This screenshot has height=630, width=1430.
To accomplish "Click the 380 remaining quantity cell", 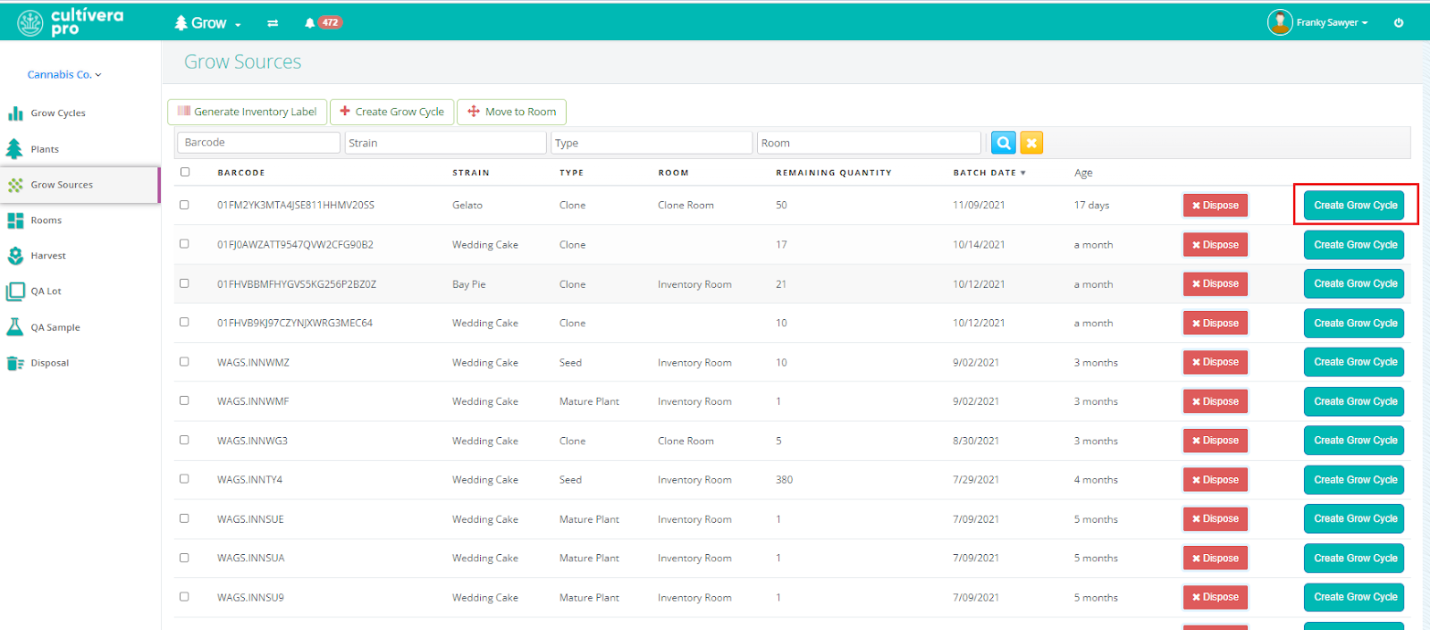I will 784,480.
